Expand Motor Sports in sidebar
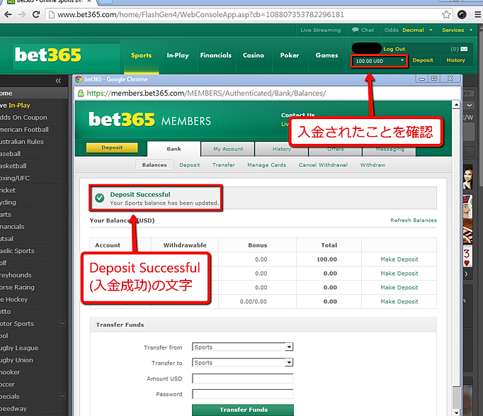The width and height of the screenshot is (483, 416). [62, 323]
